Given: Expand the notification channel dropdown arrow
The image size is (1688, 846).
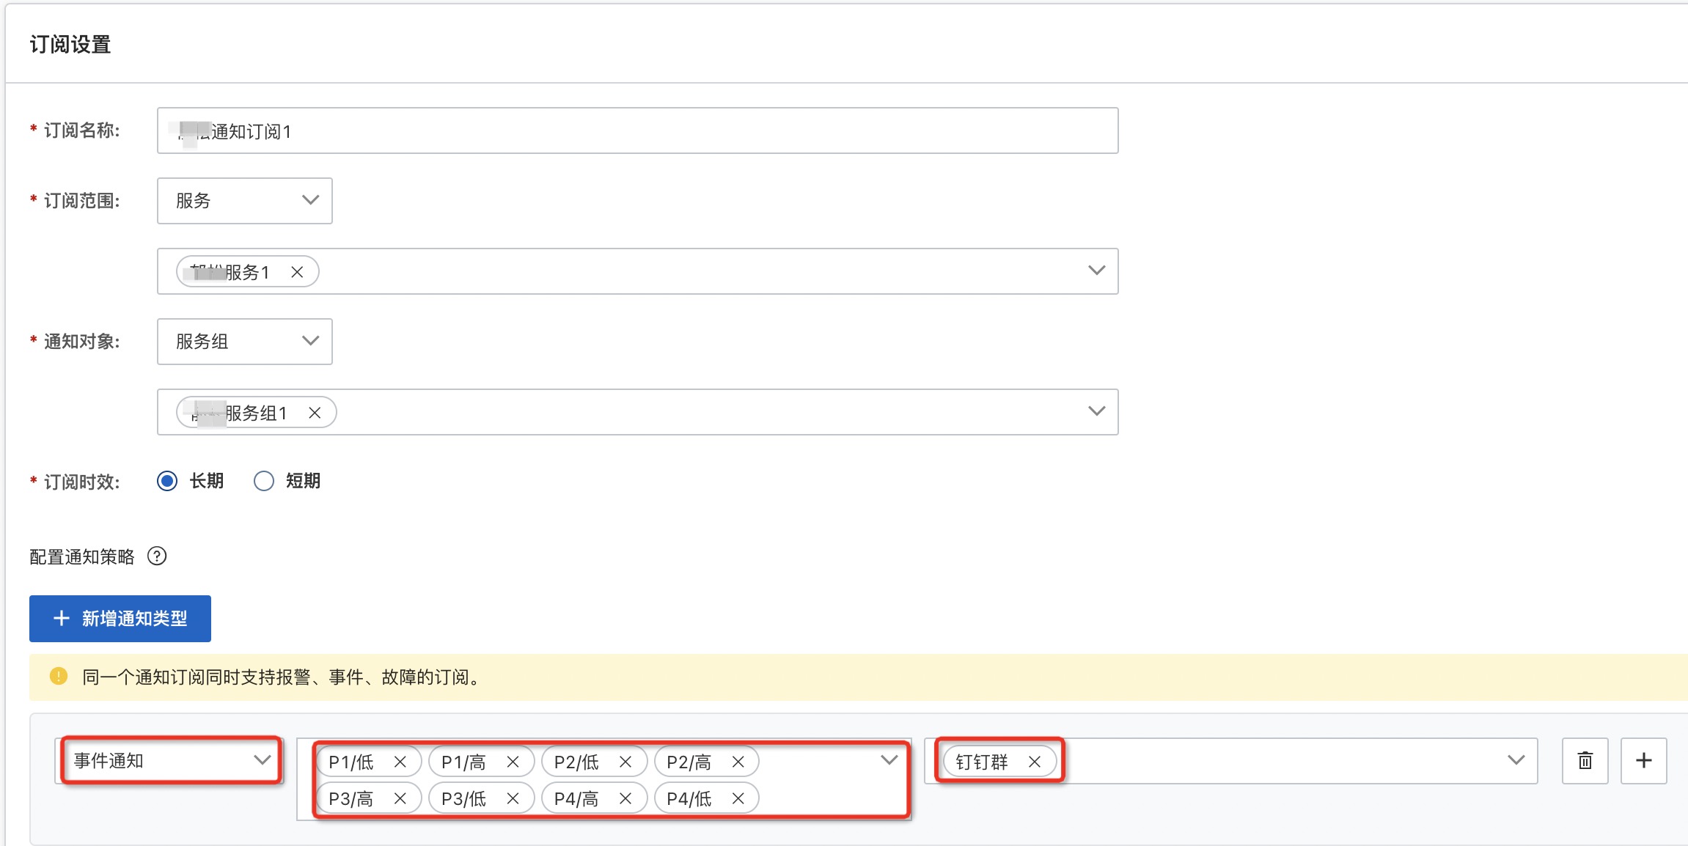Looking at the screenshot, I should click(1516, 760).
